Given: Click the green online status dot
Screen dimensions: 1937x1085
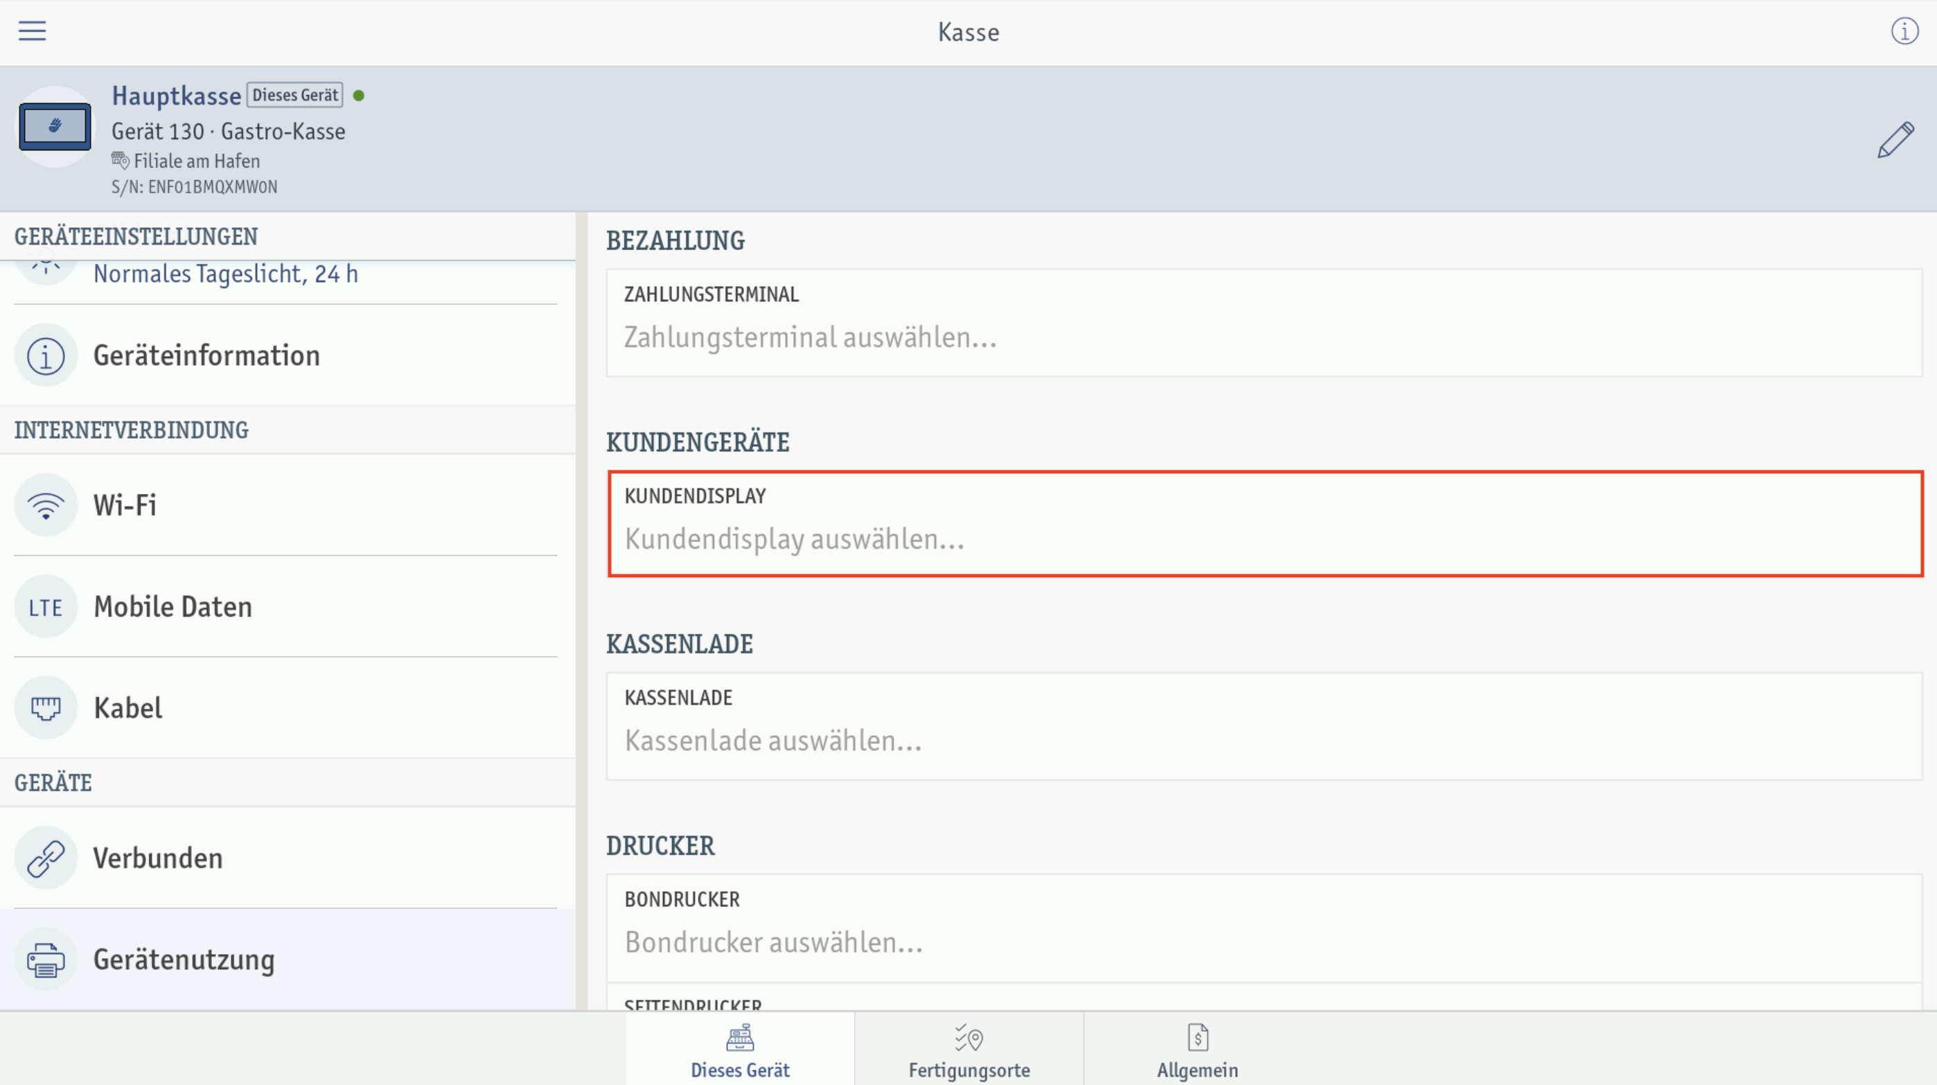Looking at the screenshot, I should (359, 96).
